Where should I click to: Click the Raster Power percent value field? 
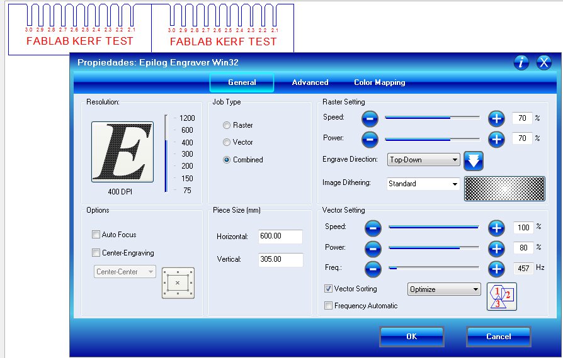point(523,138)
